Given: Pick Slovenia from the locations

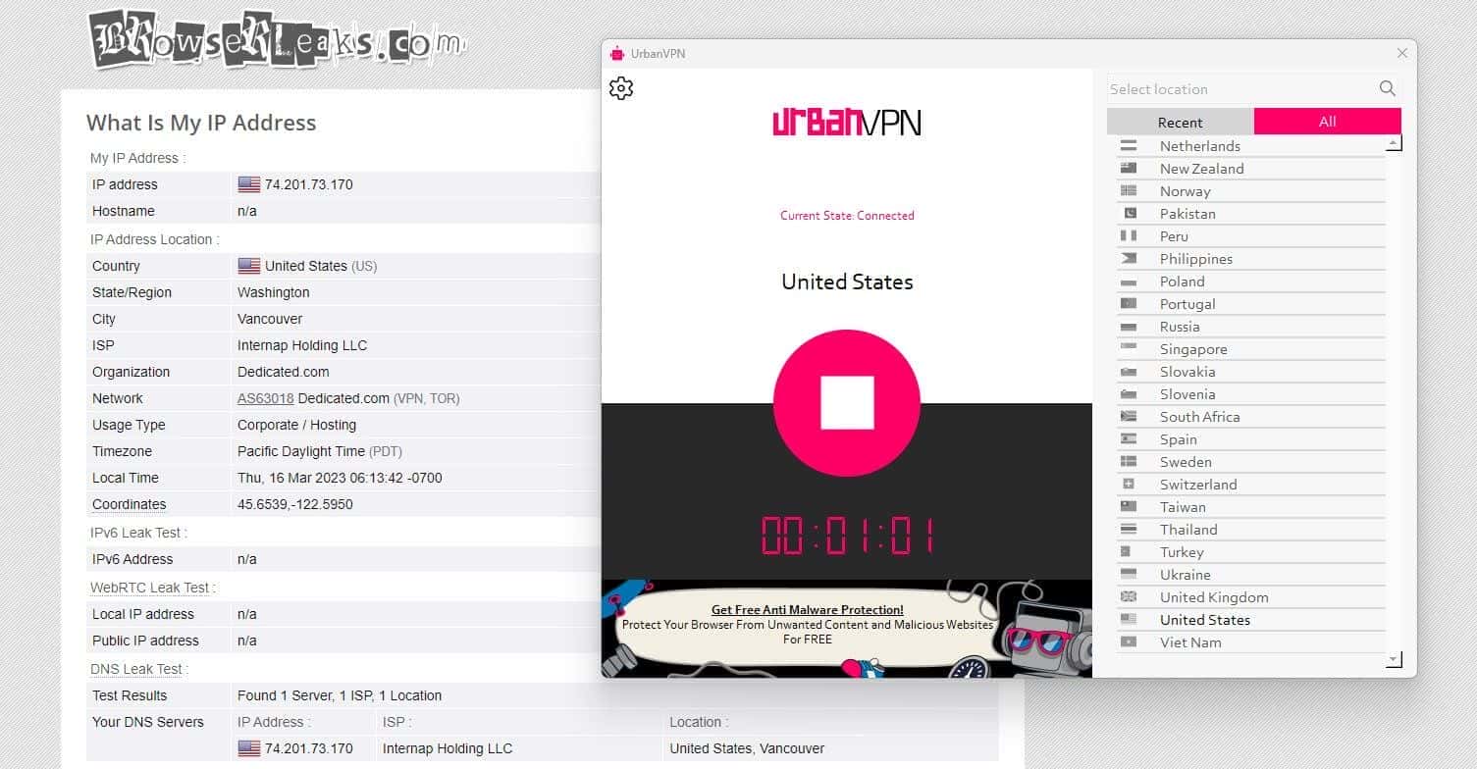Looking at the screenshot, I should 1251,394.
